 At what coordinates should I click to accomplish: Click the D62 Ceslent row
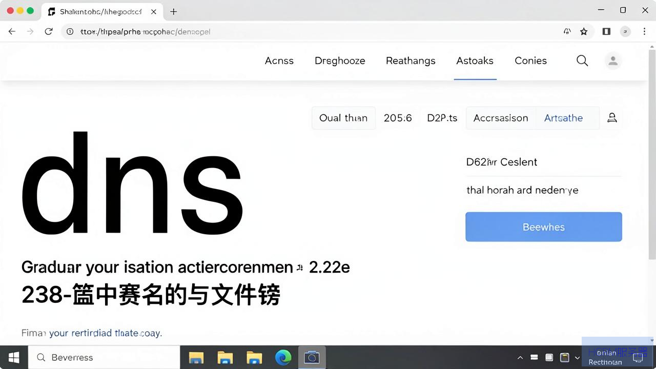click(544, 162)
